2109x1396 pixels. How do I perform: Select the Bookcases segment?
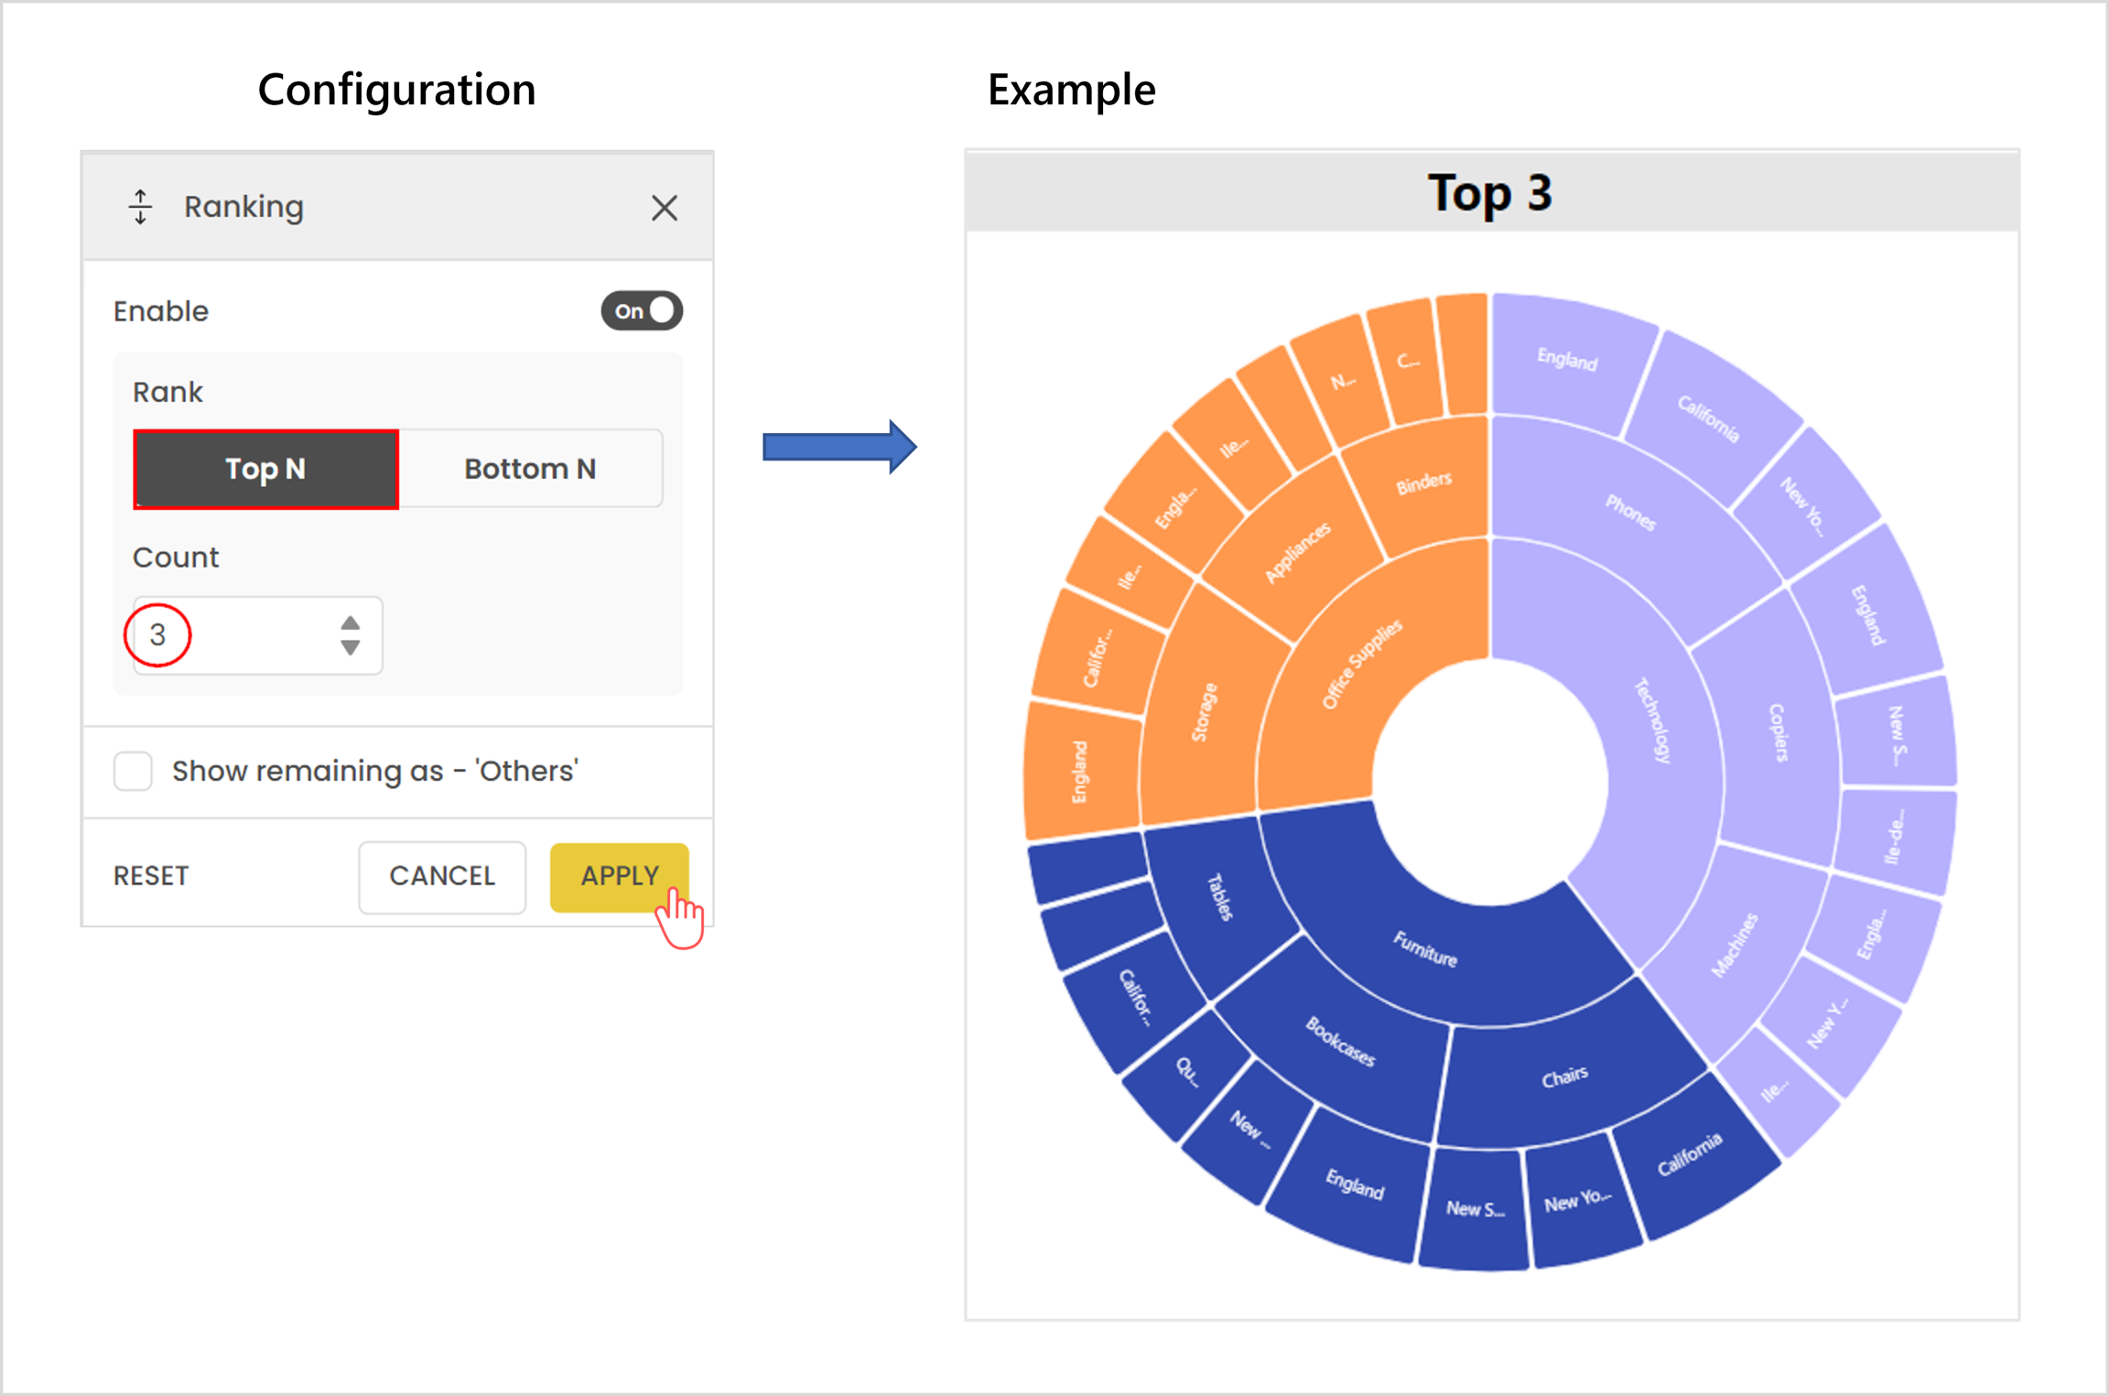point(1341,1044)
